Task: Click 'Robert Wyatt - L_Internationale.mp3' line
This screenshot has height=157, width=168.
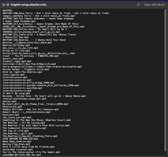Action: (x=26, y=112)
